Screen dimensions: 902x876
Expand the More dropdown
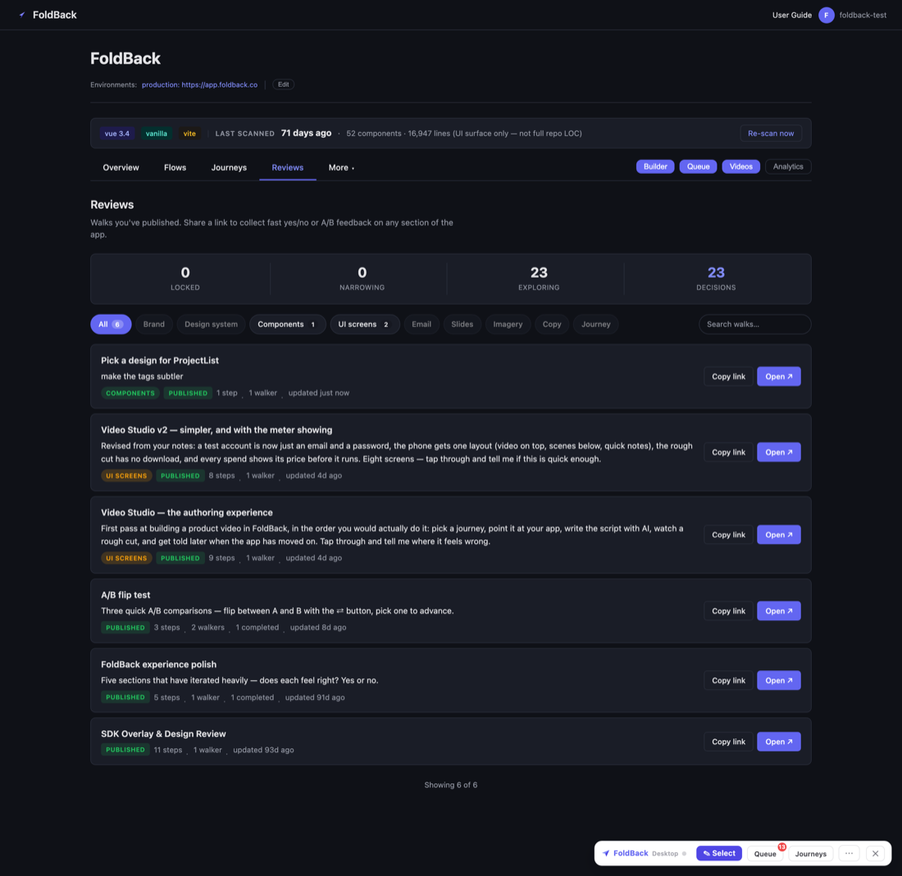click(x=341, y=167)
